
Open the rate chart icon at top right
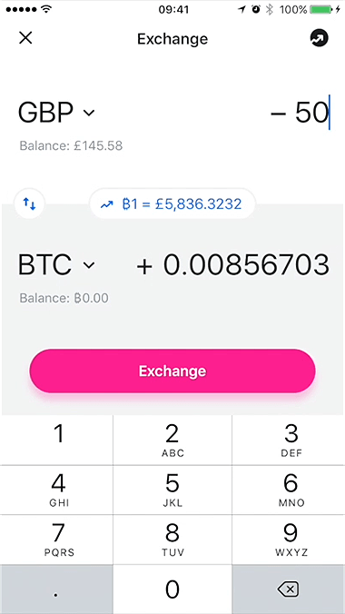click(320, 38)
